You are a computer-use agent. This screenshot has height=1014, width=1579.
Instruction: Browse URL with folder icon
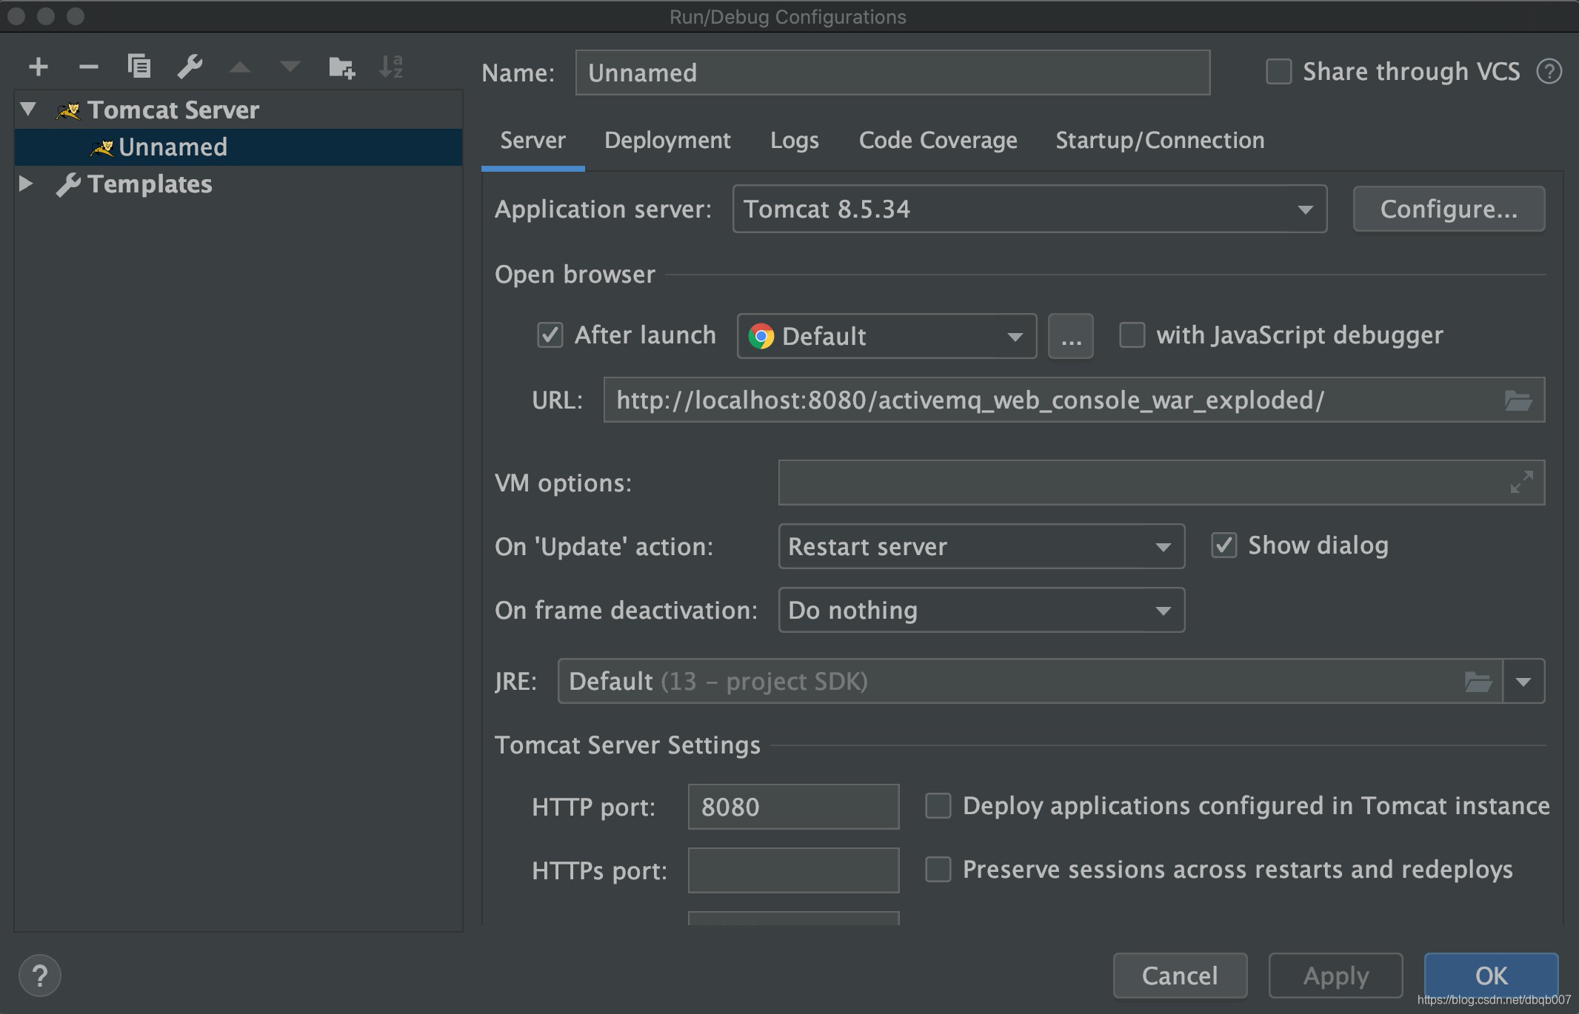[1518, 400]
